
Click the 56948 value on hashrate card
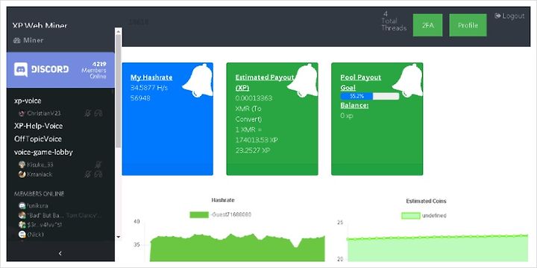(x=140, y=98)
